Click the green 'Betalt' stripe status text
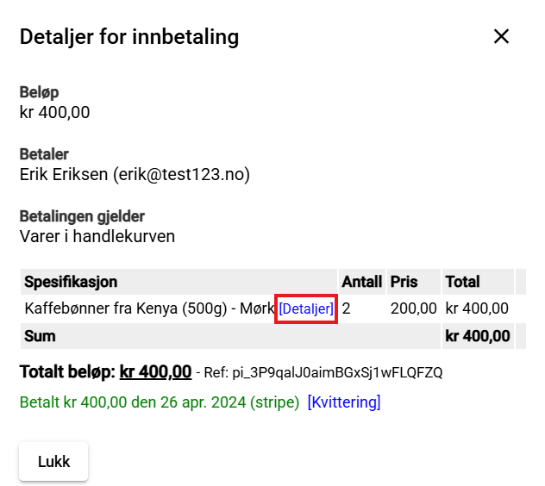Image resolution: width=545 pixels, height=486 pixels. (159, 402)
